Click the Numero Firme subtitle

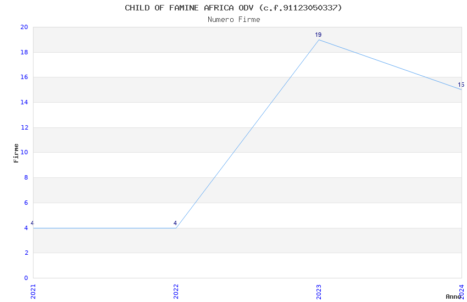click(x=233, y=20)
